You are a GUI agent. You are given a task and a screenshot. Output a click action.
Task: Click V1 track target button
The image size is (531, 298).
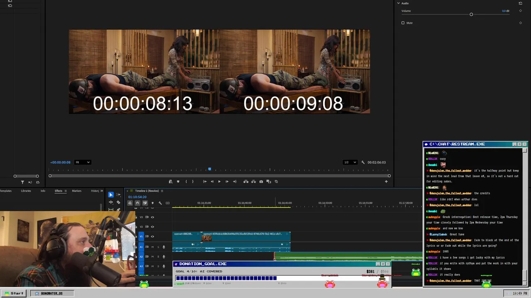pos(141,236)
